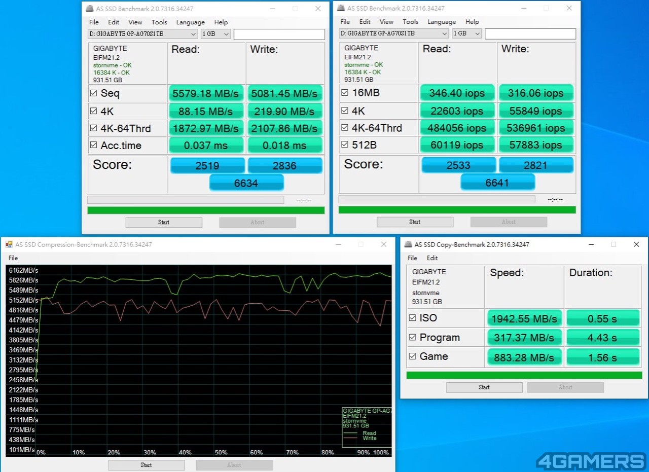Open the File menu in the left benchmark window
The height and width of the screenshot is (472, 649).
(94, 22)
